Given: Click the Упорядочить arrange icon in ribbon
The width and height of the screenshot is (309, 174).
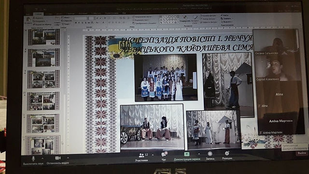Looking at the screenshot, I should click(x=185, y=19).
